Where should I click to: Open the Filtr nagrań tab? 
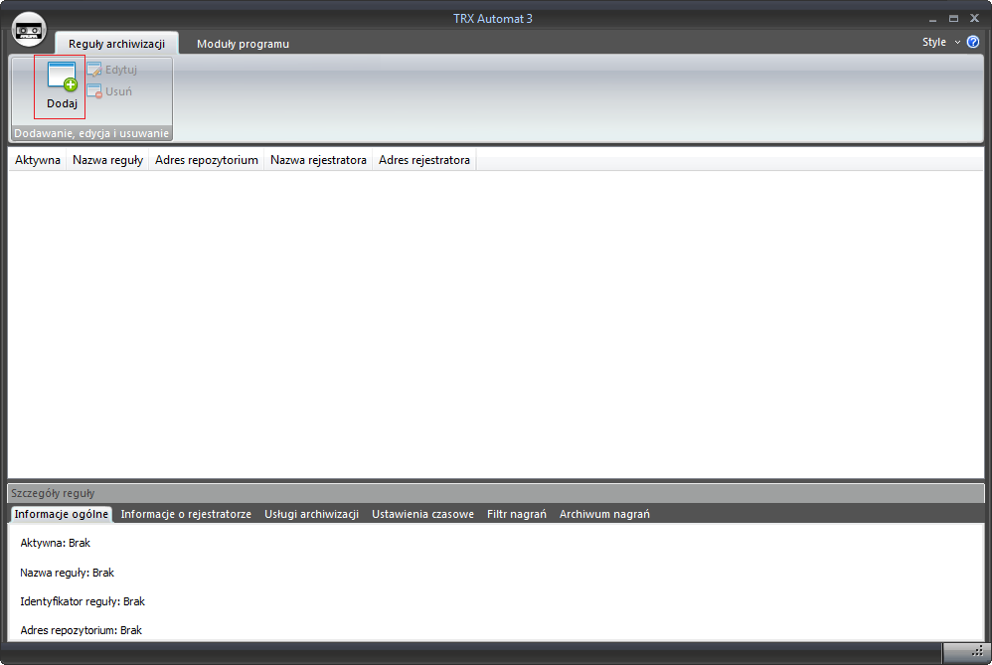click(x=516, y=514)
